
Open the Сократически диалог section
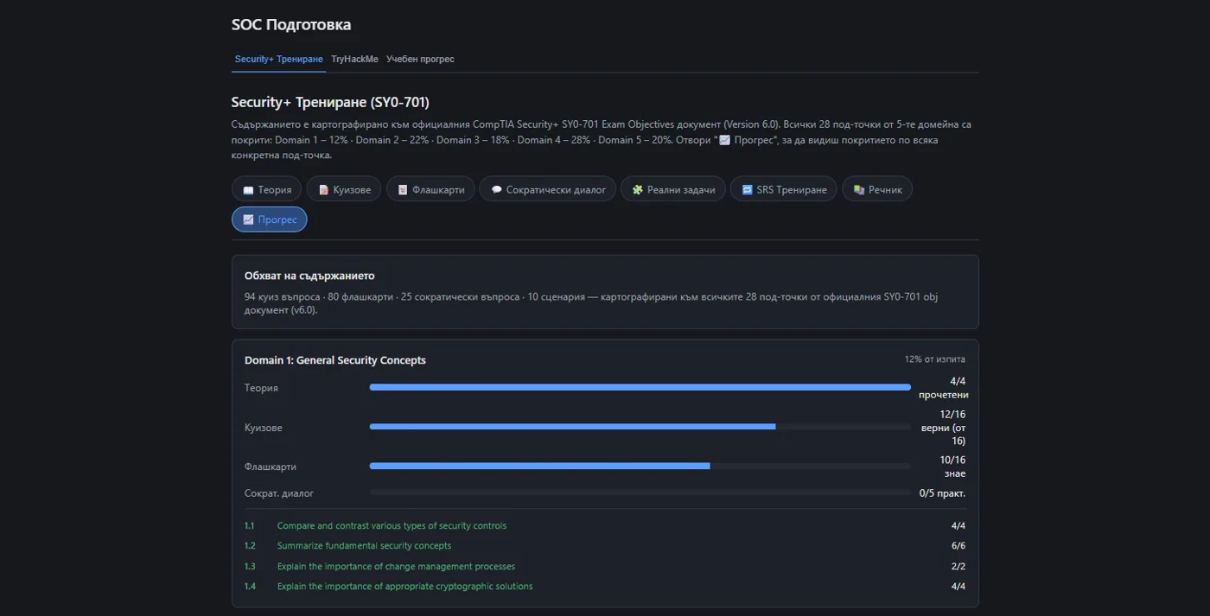tap(548, 189)
